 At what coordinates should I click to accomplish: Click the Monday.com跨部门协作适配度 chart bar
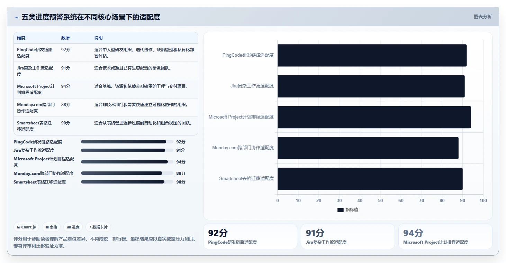coord(368,148)
